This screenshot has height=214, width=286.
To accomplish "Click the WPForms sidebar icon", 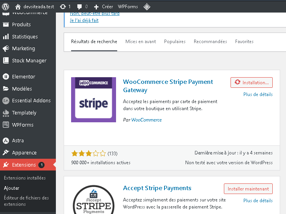I will (6, 125).
